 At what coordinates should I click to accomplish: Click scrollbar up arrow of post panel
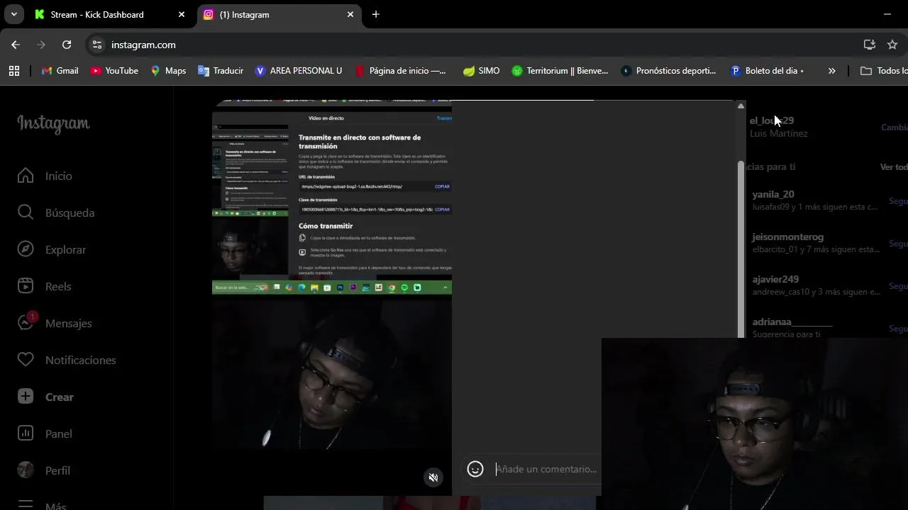741,106
